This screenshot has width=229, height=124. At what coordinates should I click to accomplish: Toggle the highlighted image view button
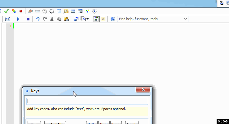(x=96, y=19)
